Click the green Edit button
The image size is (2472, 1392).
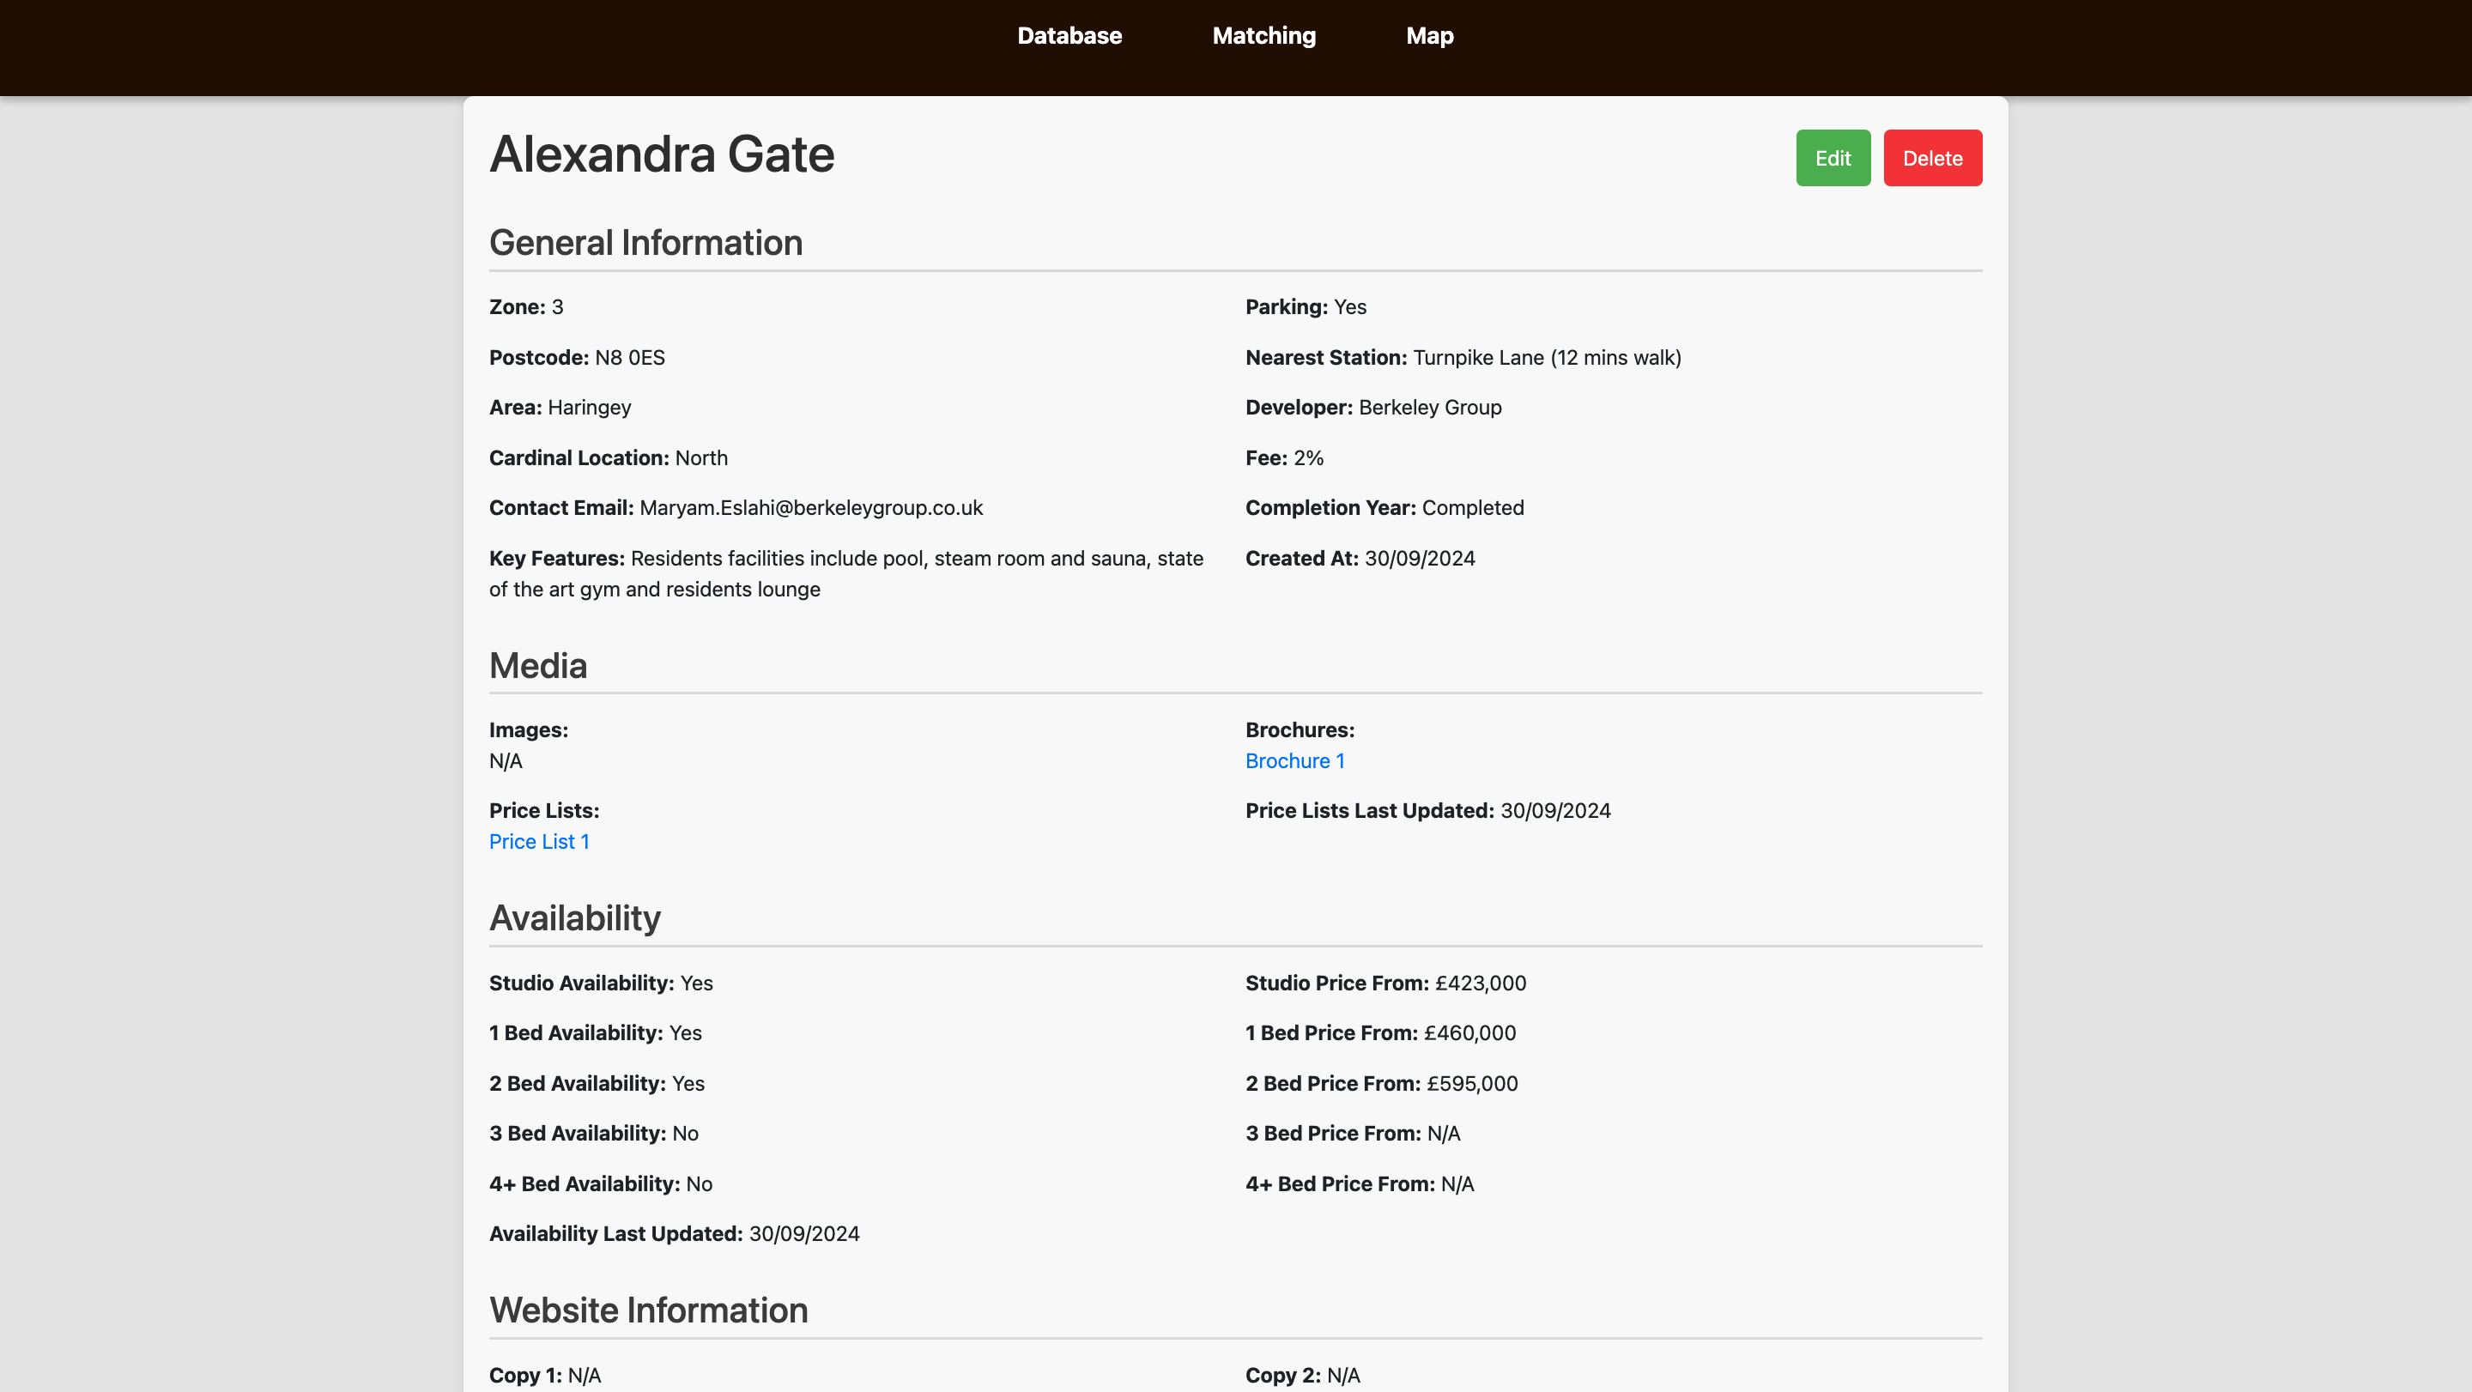coord(1832,158)
